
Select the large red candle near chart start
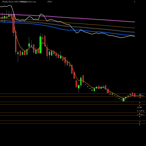point(13,24)
